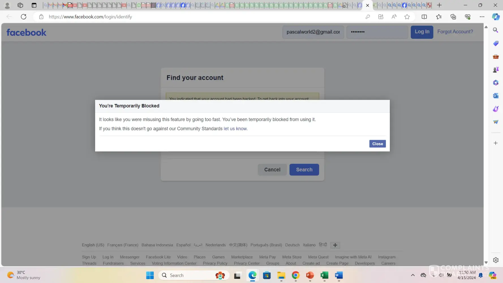Open Excel from the Windows taskbar
The image size is (503, 283).
pos(324,275)
